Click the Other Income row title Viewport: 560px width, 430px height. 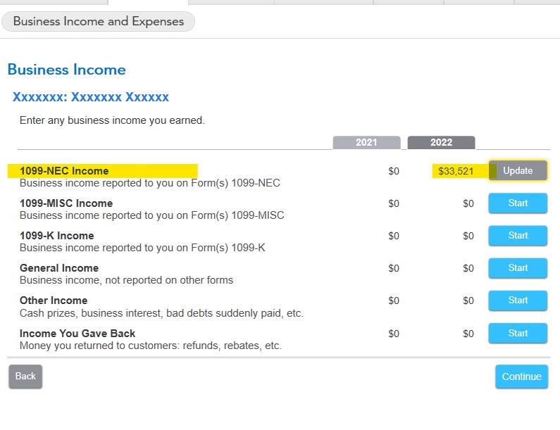tap(54, 301)
